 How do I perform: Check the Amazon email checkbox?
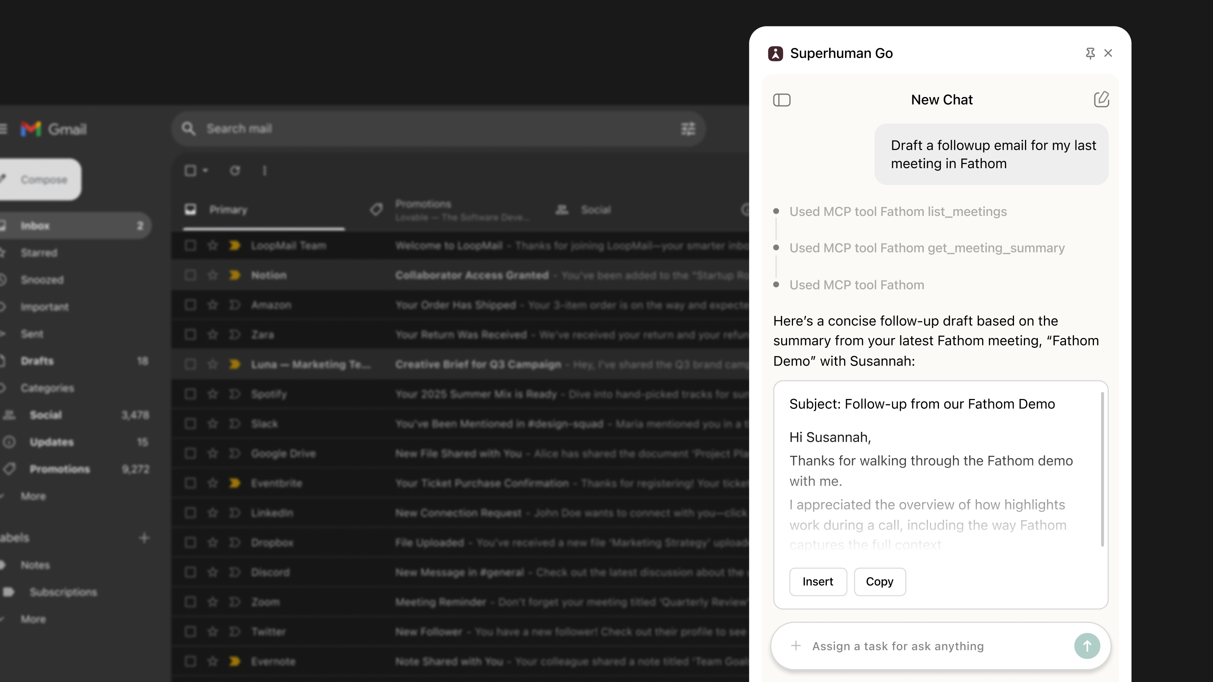click(190, 305)
